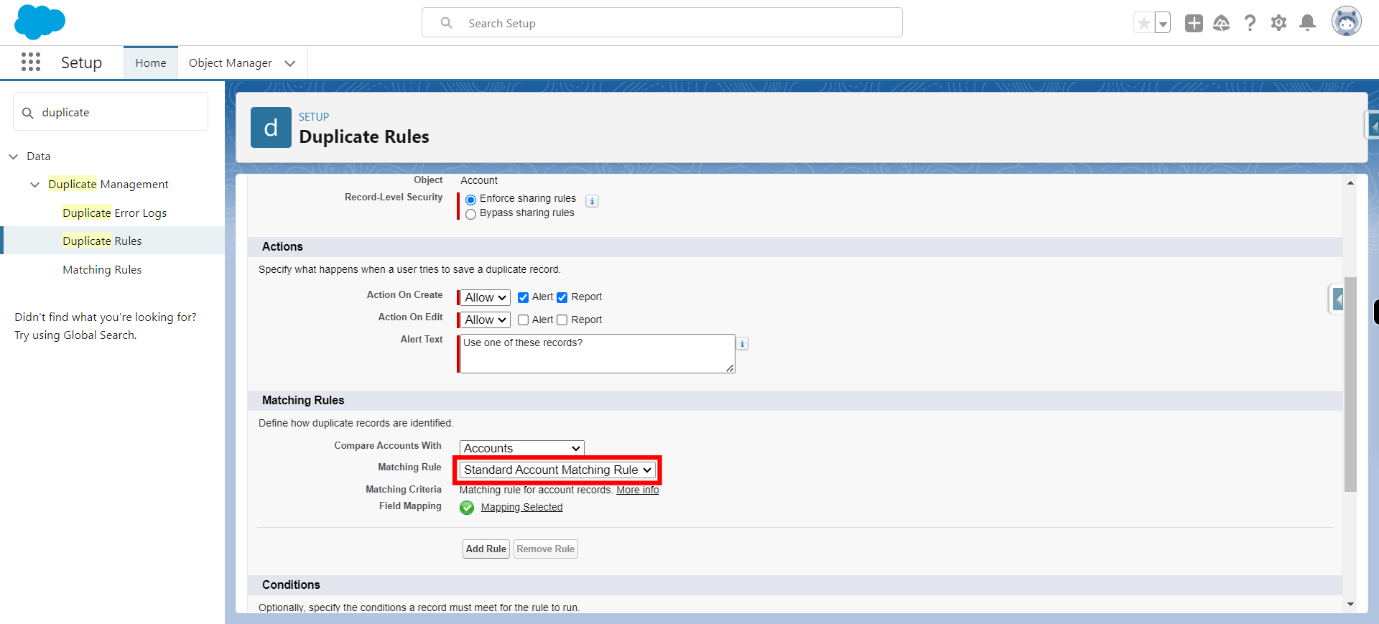Open Duplicate Rules in sidebar
The image size is (1379, 624).
pos(102,241)
